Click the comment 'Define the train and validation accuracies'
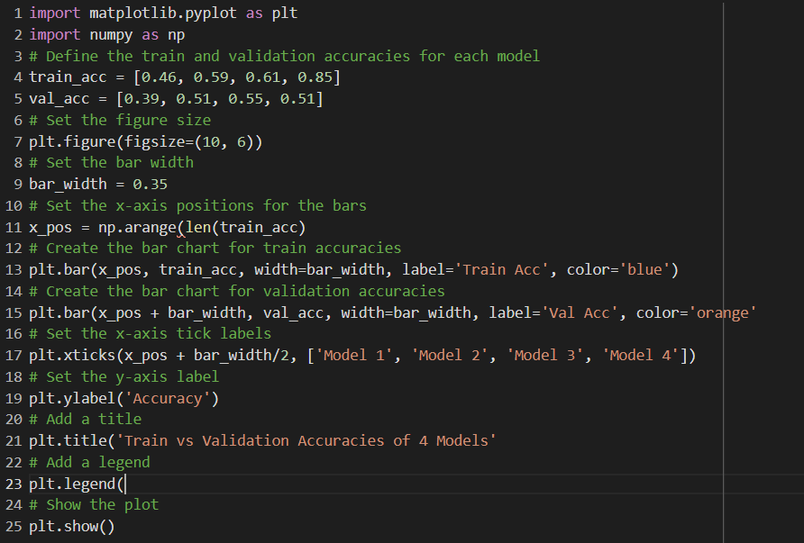 (228, 56)
